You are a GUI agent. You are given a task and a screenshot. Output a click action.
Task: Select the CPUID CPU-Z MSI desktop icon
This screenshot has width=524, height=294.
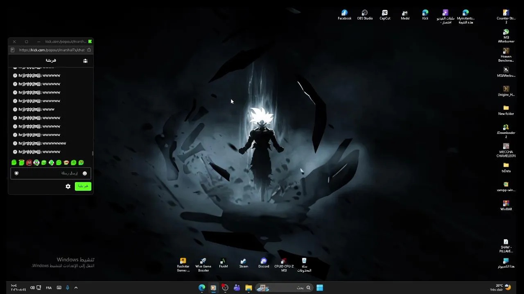284,265
